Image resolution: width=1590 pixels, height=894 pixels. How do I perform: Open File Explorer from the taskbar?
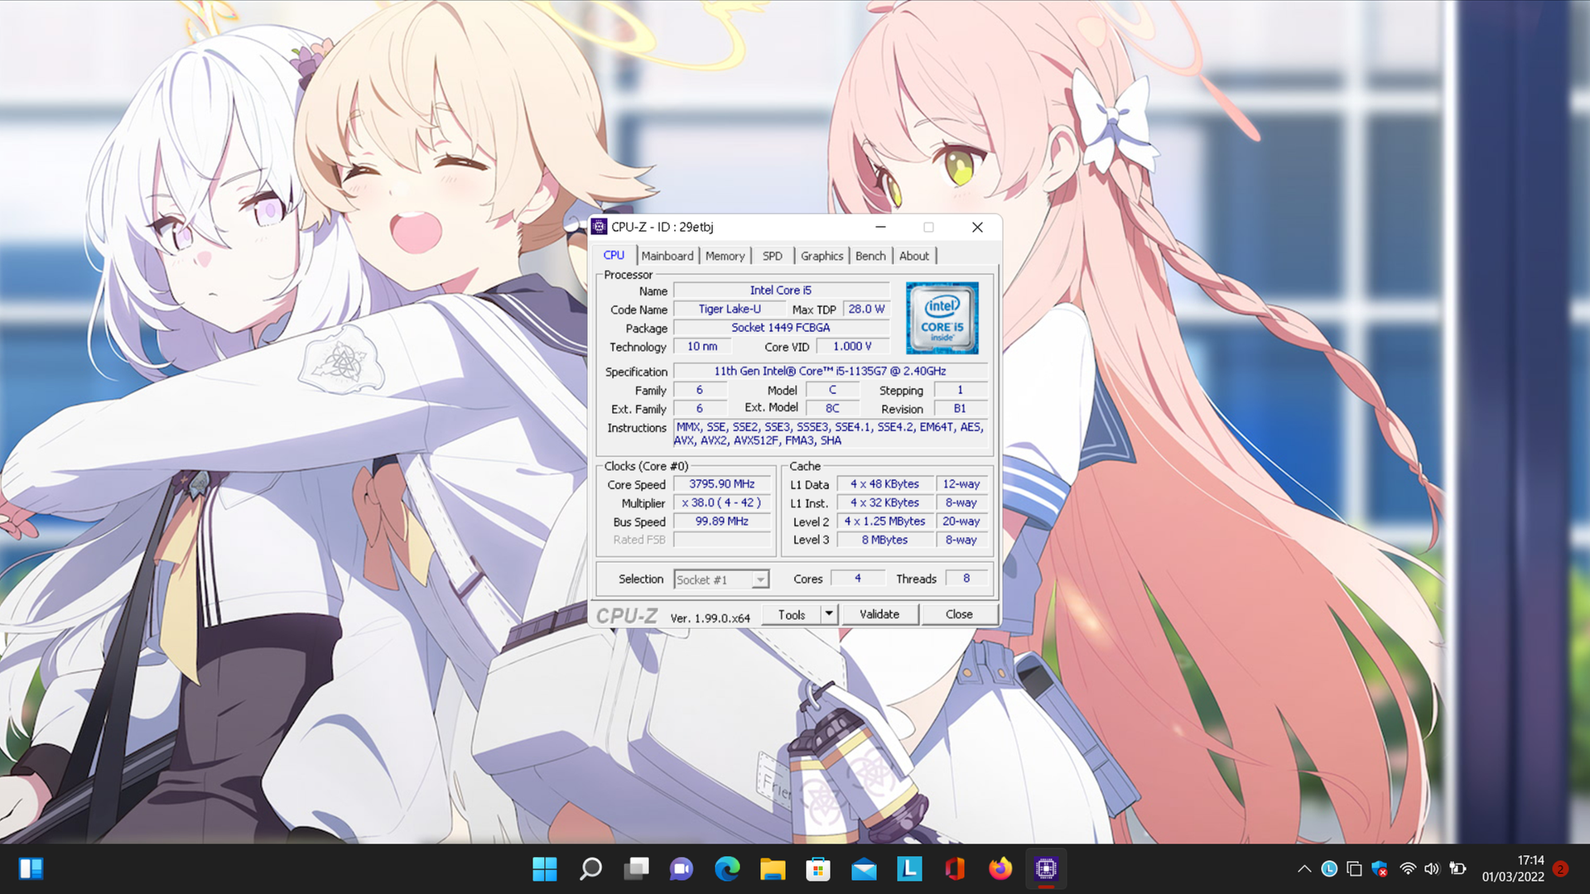pyautogui.click(x=773, y=868)
